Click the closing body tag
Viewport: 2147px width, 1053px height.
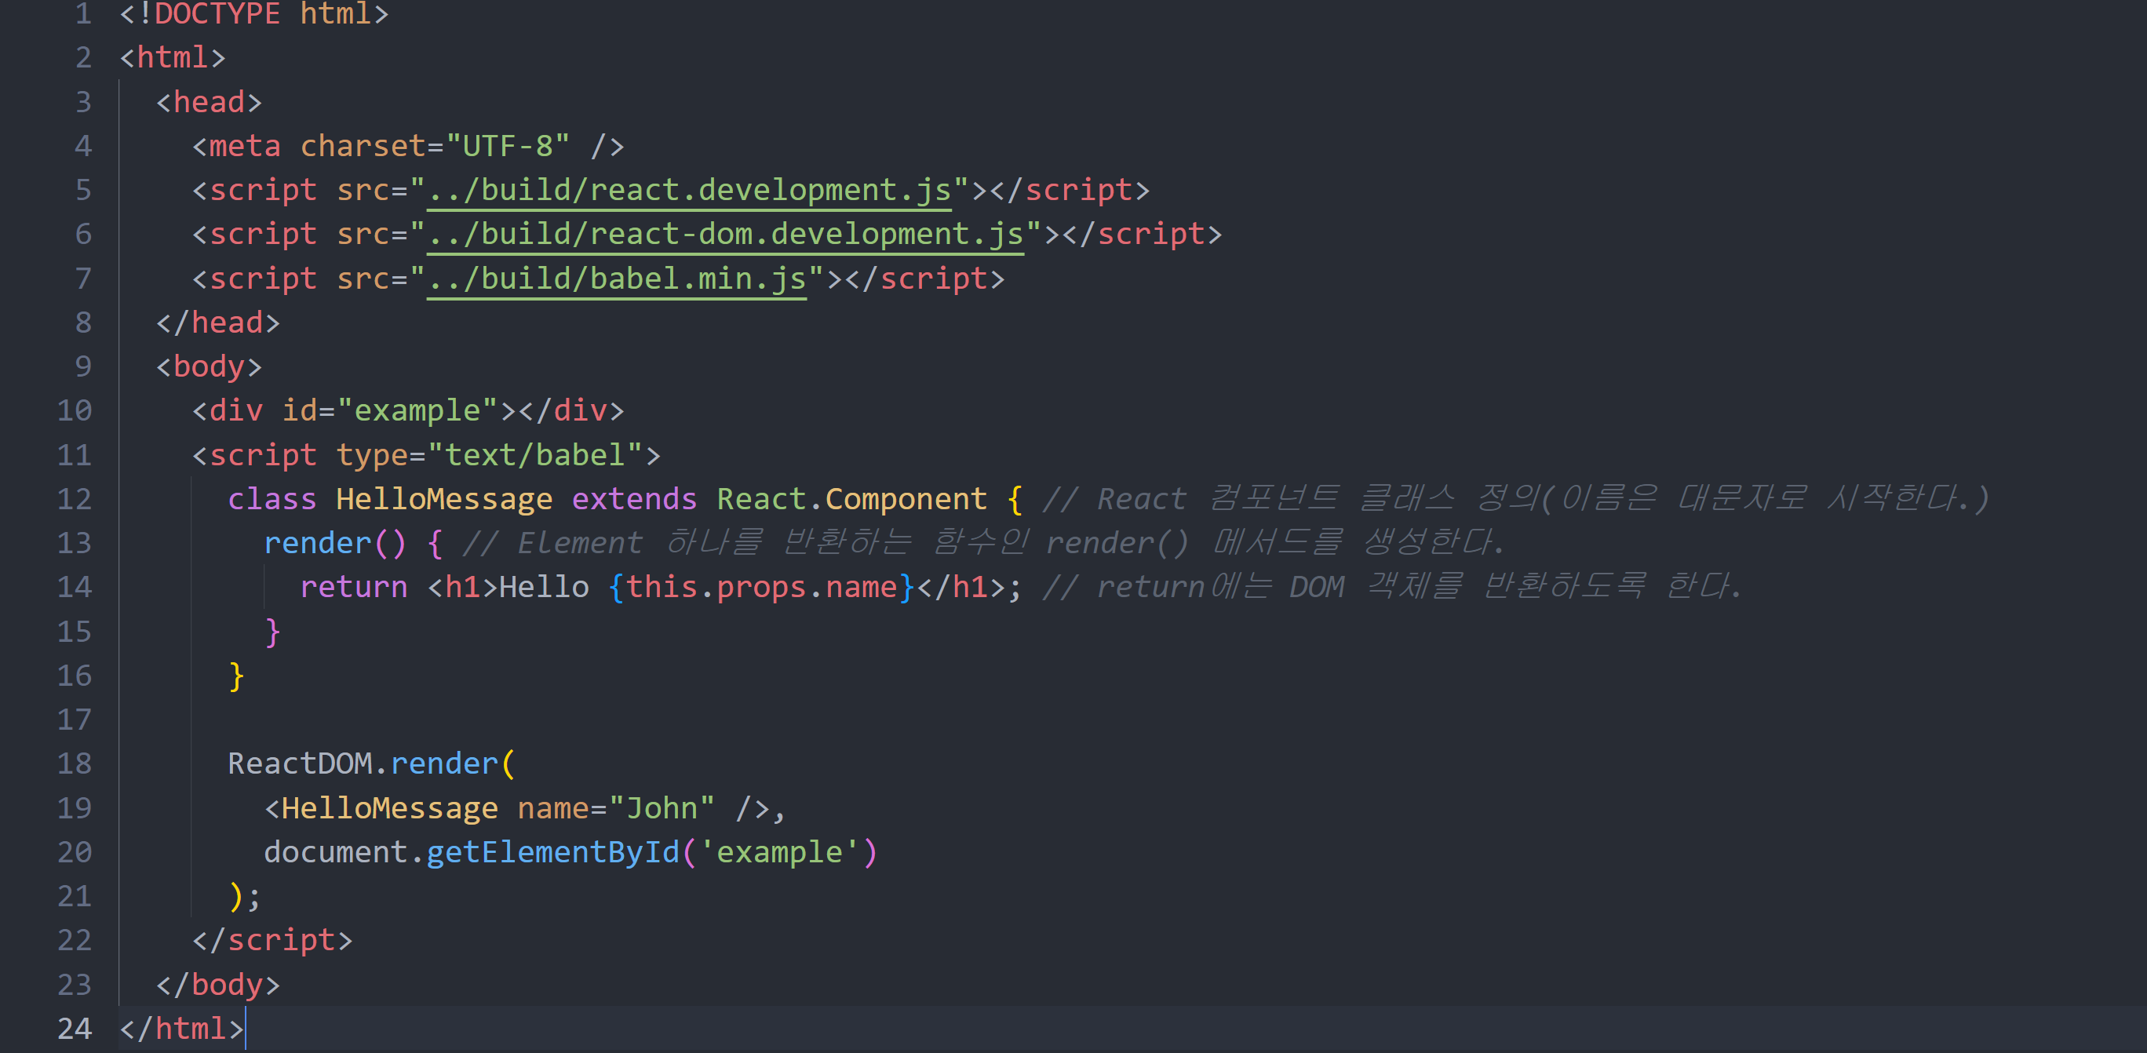[217, 985]
